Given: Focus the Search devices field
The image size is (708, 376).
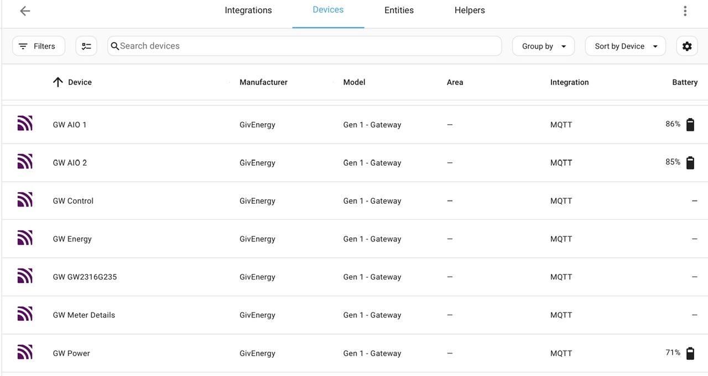Looking at the screenshot, I should pos(305,46).
